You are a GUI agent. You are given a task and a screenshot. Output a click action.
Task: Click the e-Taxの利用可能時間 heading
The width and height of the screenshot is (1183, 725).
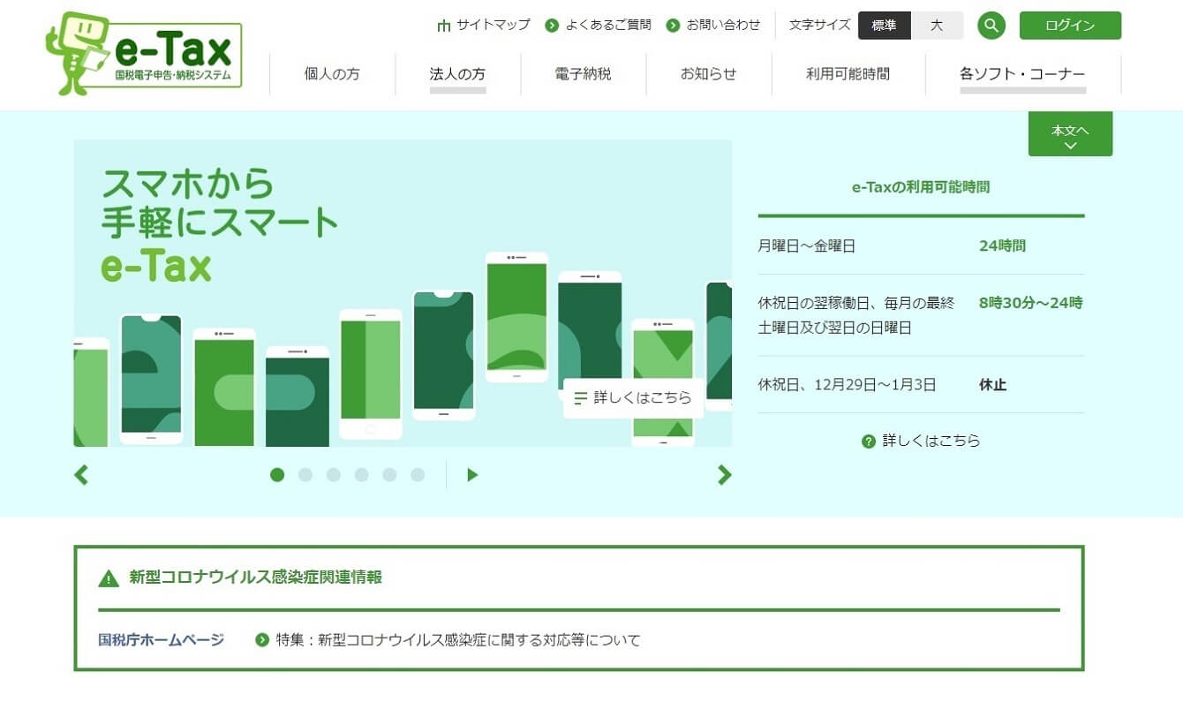click(x=921, y=187)
